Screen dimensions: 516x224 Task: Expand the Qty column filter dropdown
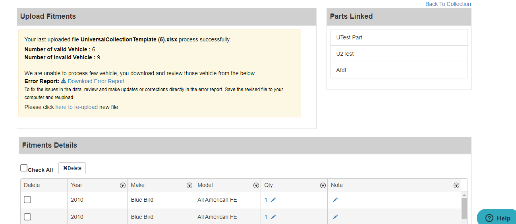coord(323,185)
